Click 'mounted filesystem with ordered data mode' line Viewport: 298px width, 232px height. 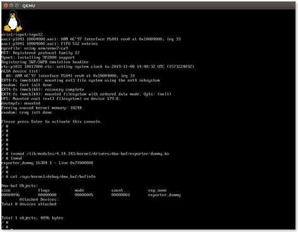86,94
